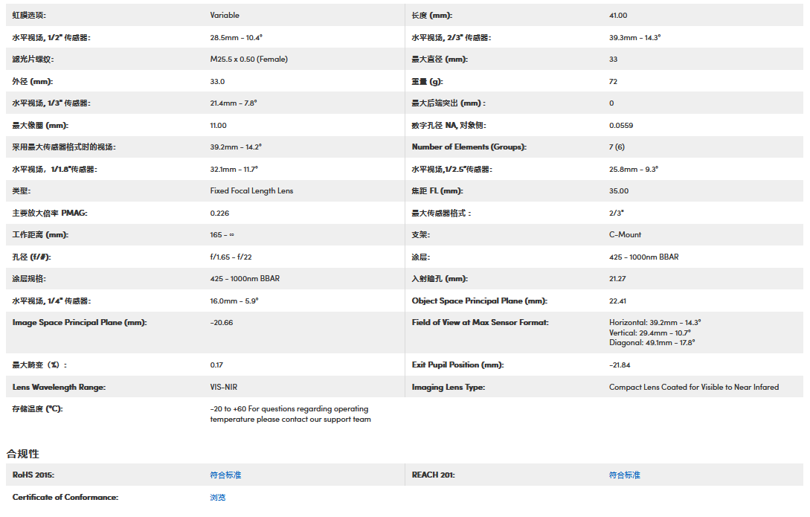Open the Certificate of Conformance 浏览 link
Viewport: 810px width, 517px height.
point(217,497)
